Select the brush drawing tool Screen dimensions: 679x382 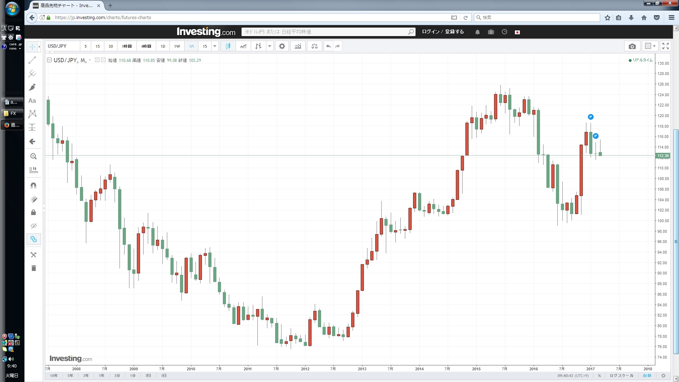click(x=32, y=87)
